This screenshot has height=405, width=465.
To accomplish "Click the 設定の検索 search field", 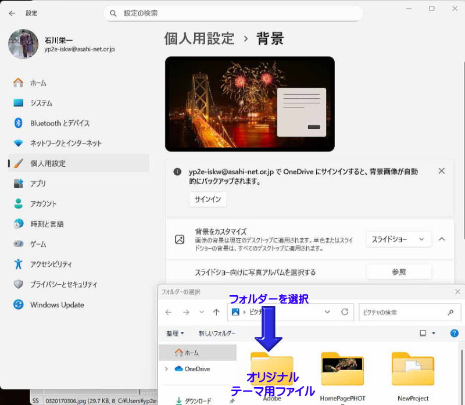I will click(x=233, y=13).
